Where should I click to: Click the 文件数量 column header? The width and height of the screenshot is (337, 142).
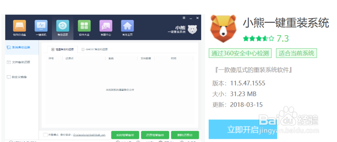[x=146, y=58]
